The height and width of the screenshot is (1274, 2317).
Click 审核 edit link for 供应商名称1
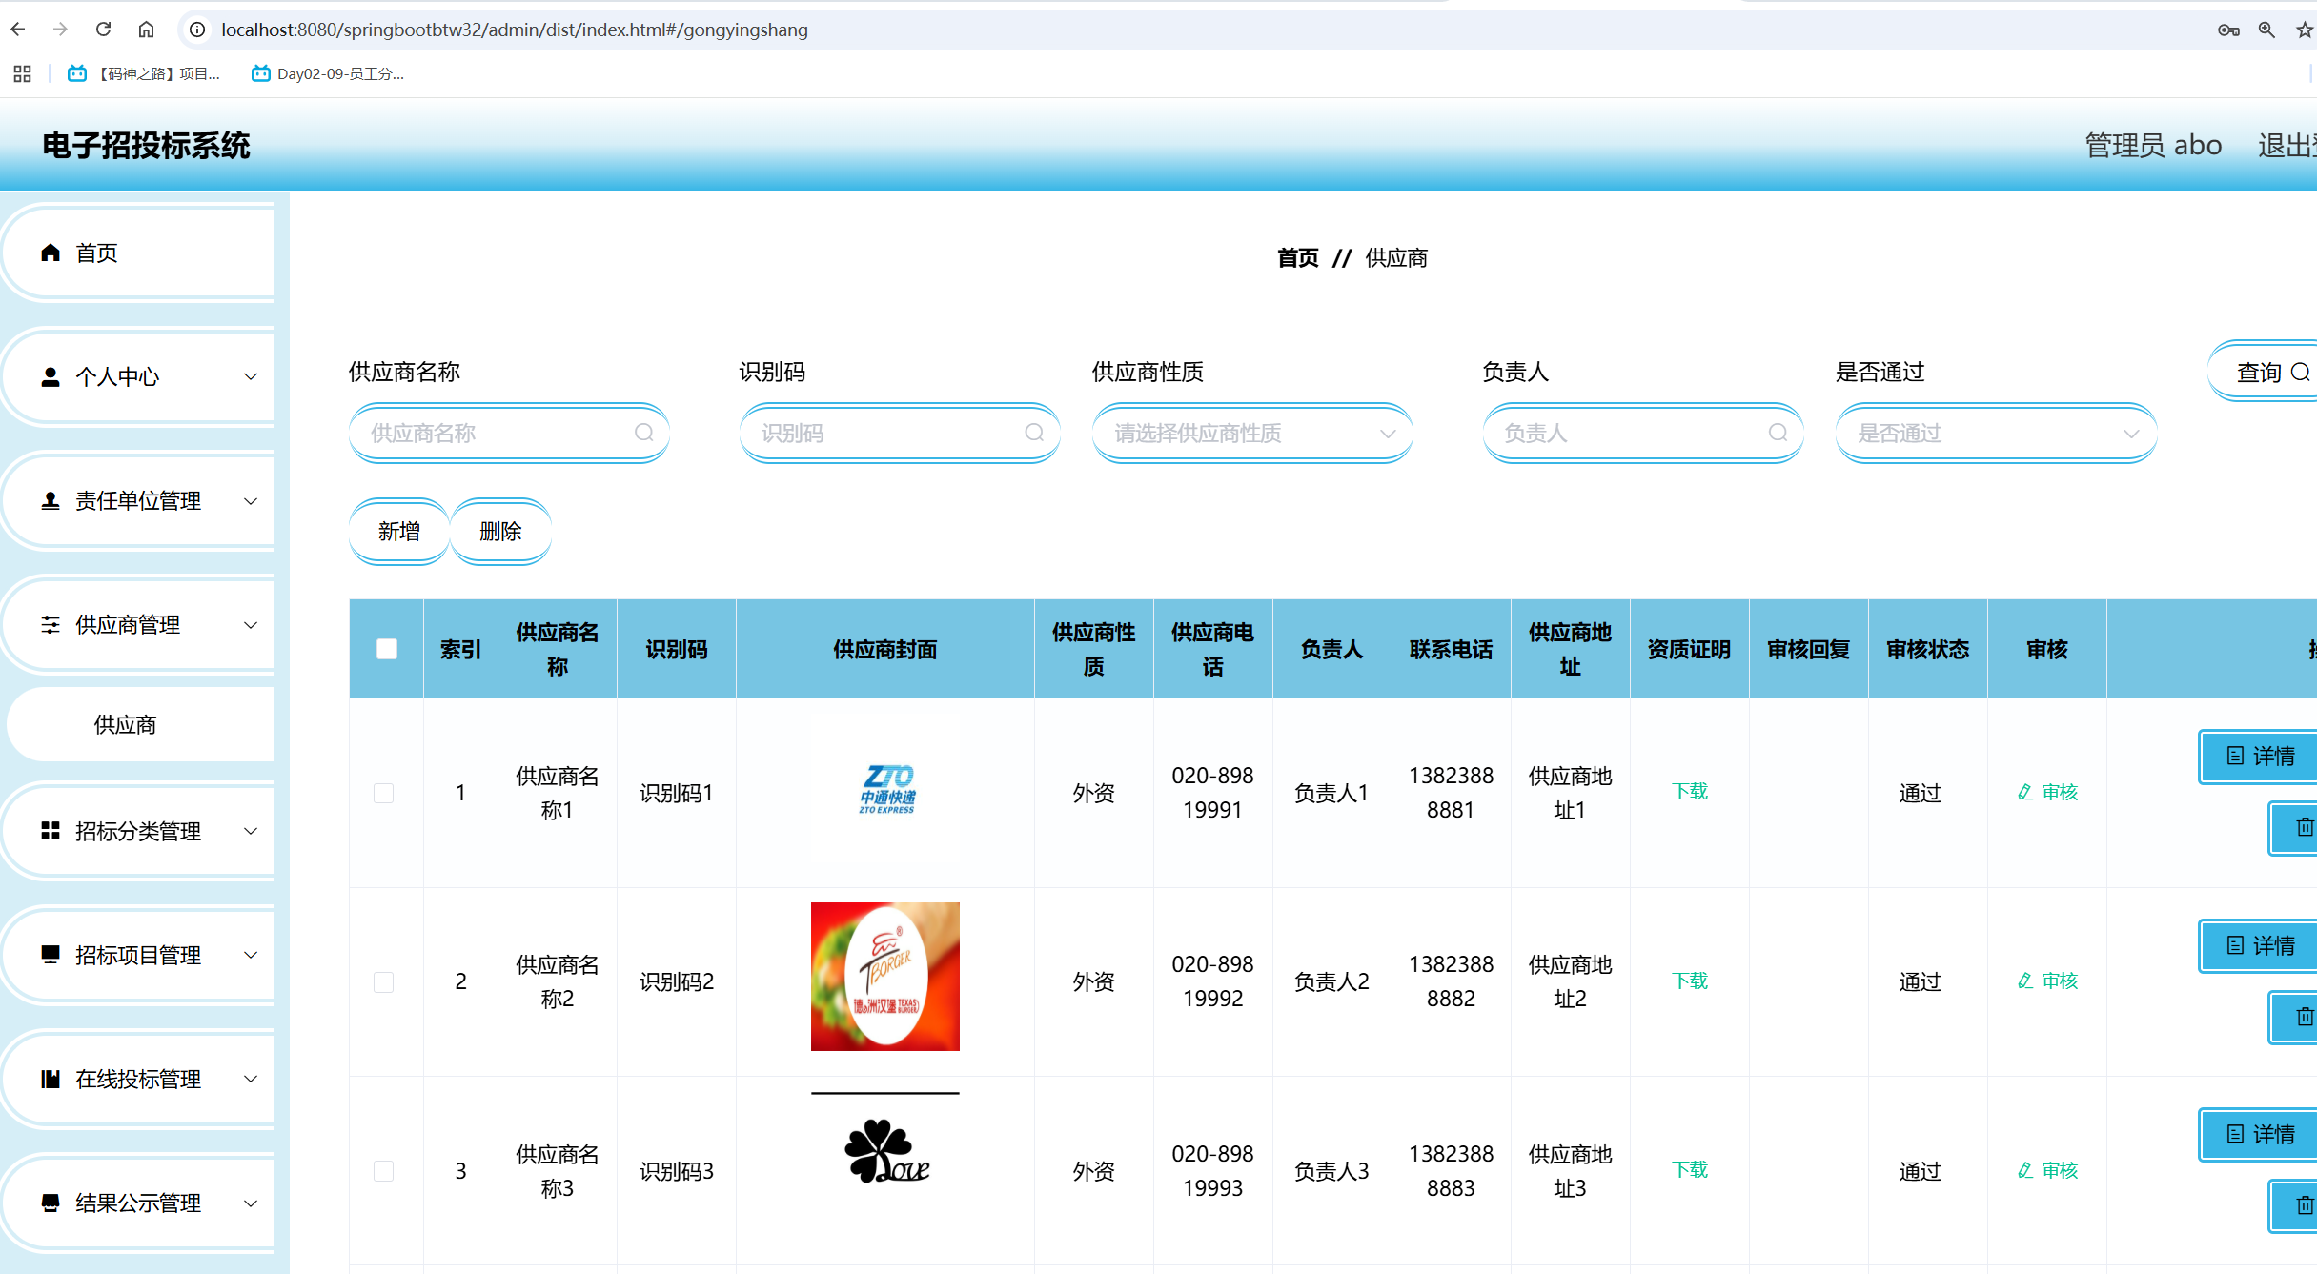tap(2047, 792)
